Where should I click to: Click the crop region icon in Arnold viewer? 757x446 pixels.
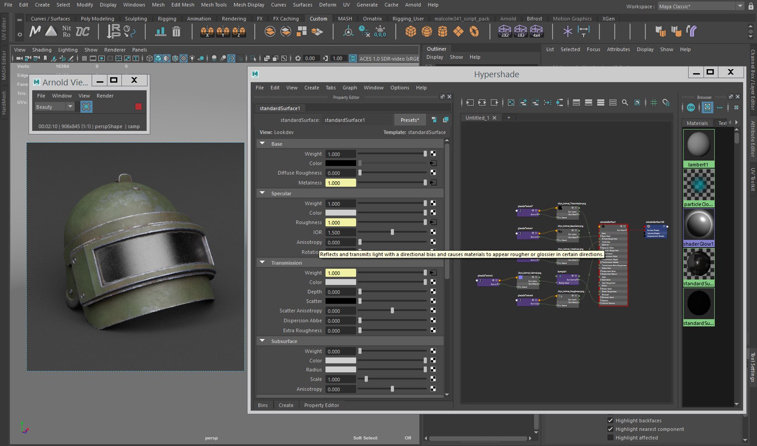tap(86, 107)
